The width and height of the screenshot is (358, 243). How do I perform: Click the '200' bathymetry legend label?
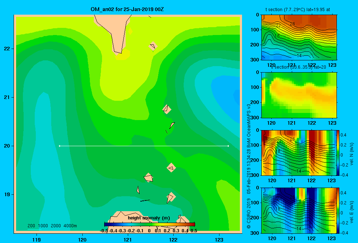(31, 226)
